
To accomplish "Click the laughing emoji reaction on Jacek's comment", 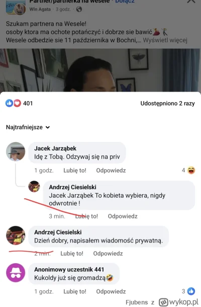I will pos(191,170).
